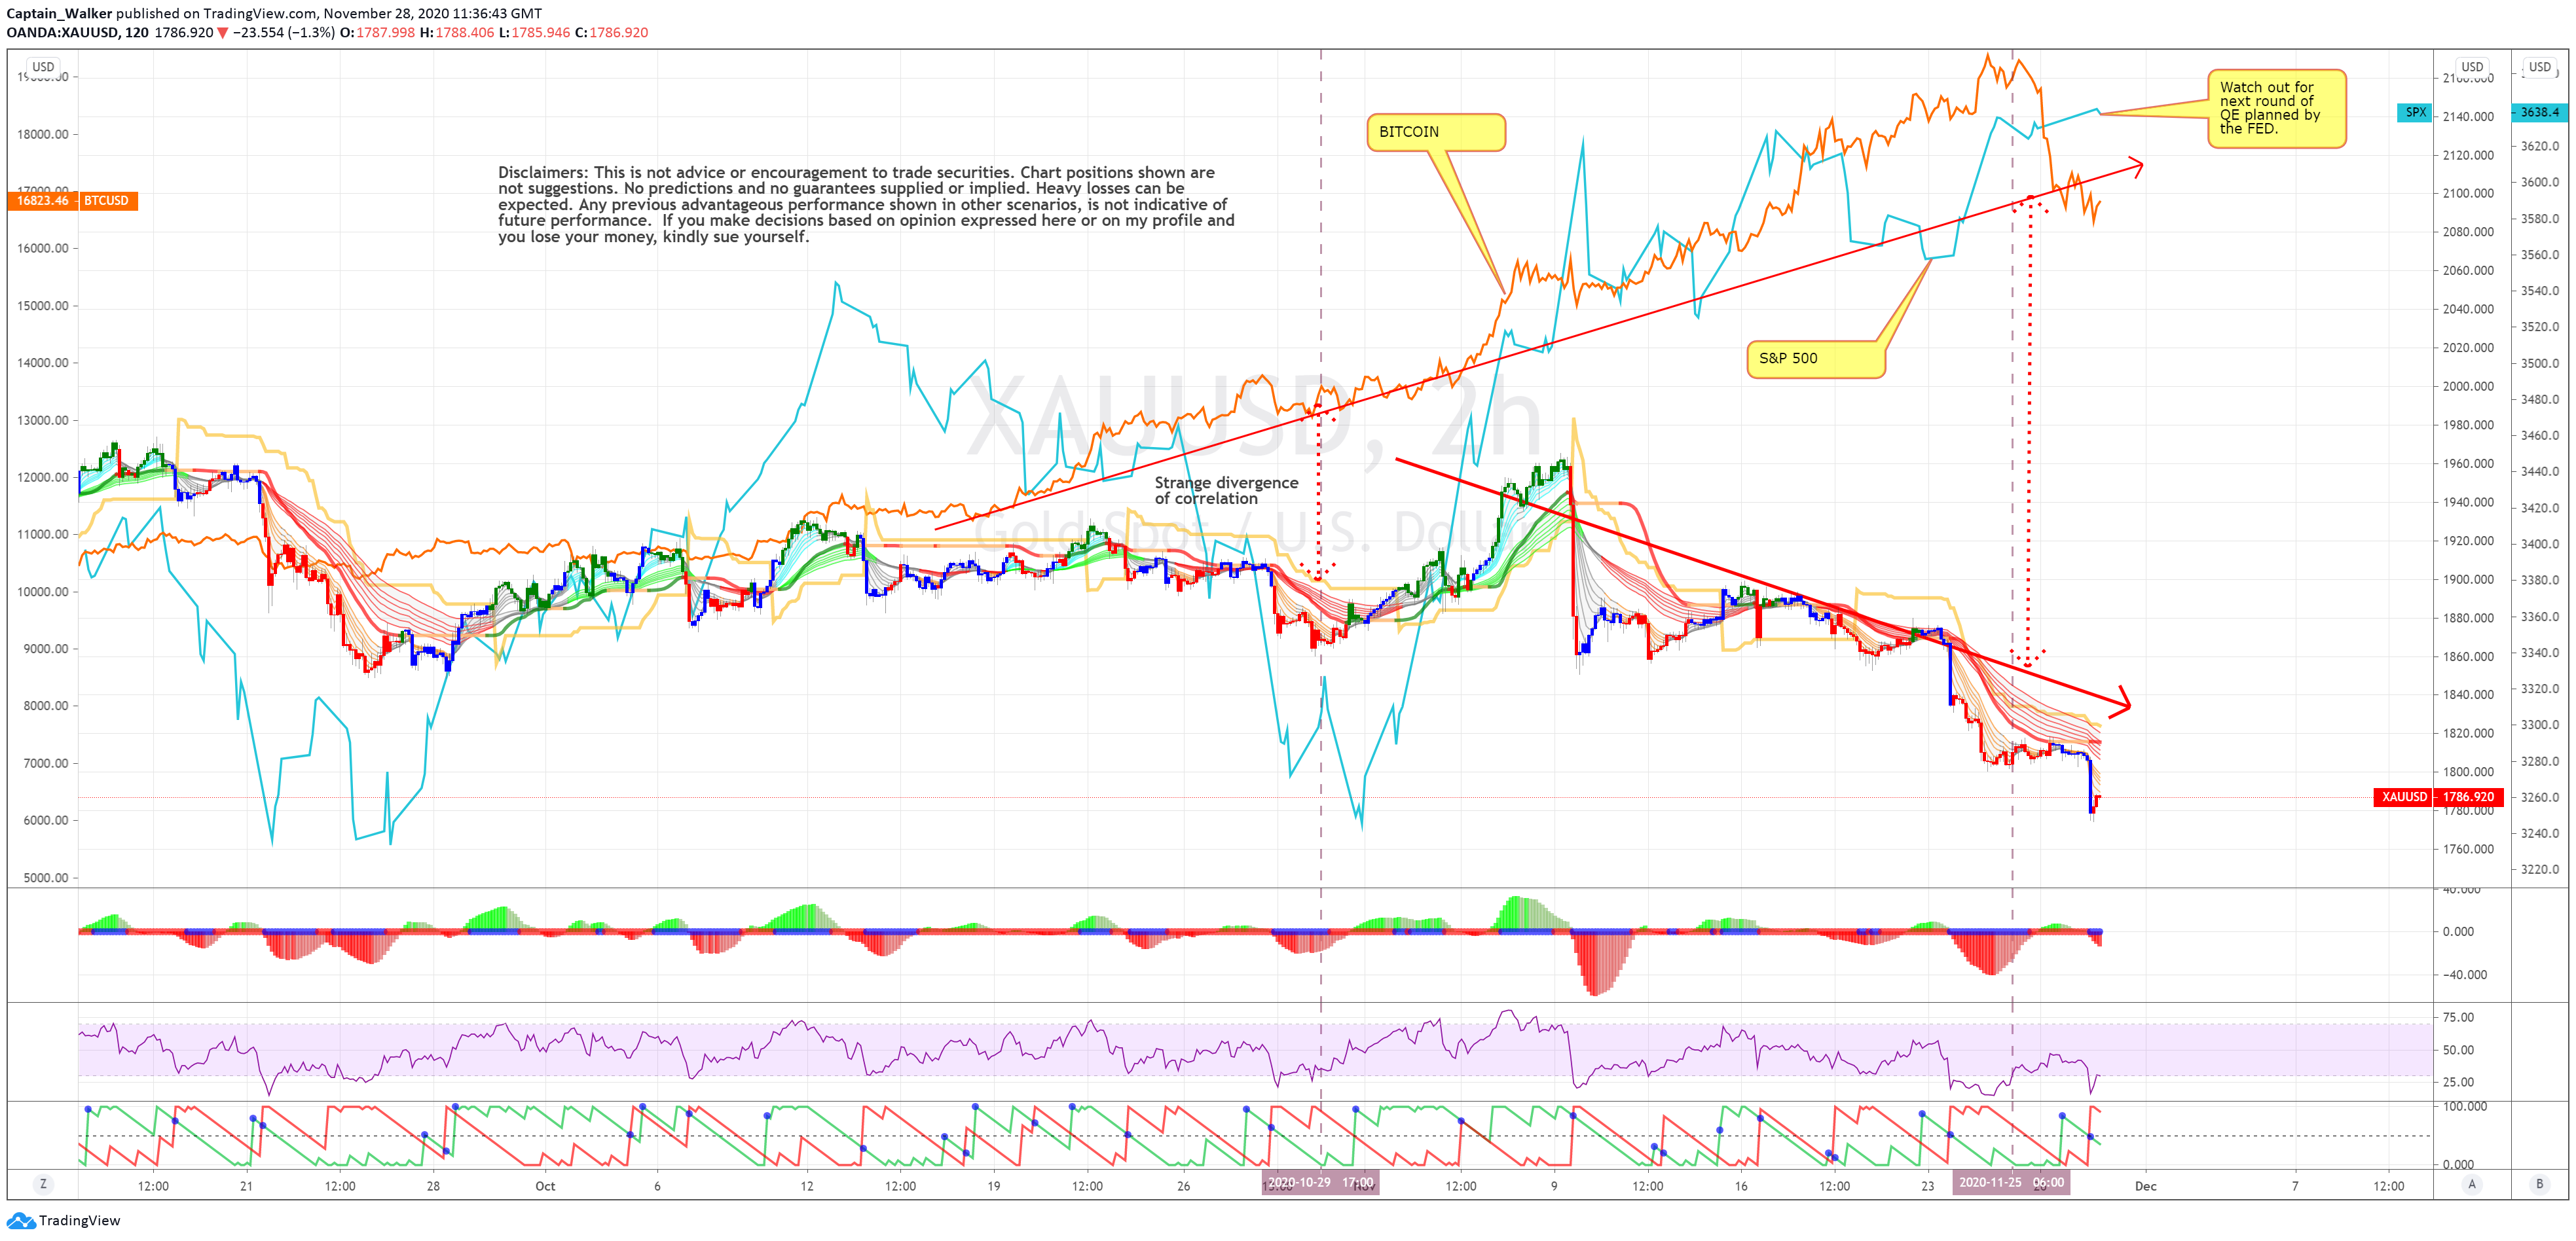Open the USD selector on the SPX price axis

[x=2540, y=67]
